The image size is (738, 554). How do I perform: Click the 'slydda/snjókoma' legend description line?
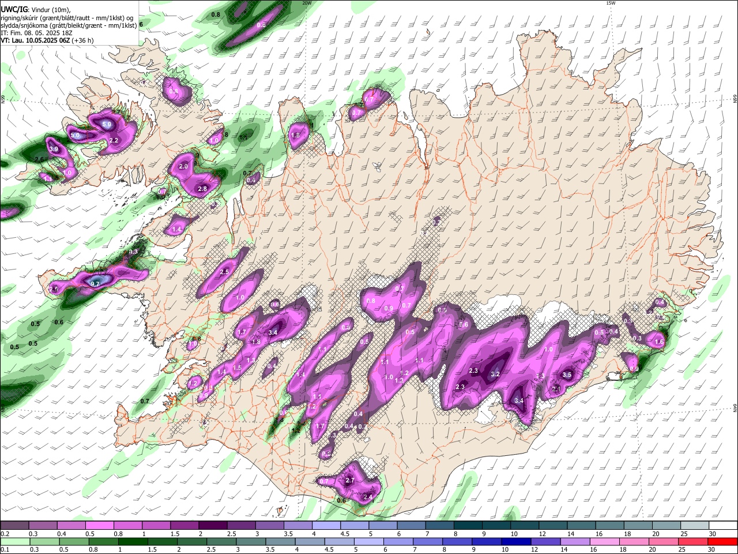click(x=69, y=25)
